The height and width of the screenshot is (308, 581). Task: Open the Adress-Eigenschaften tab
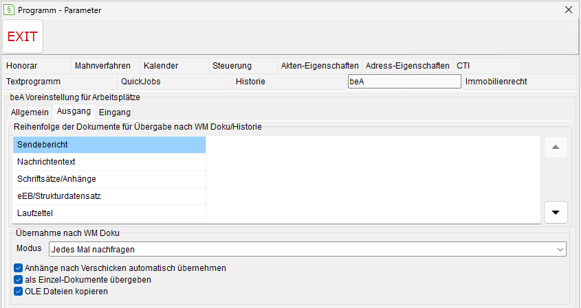407,66
